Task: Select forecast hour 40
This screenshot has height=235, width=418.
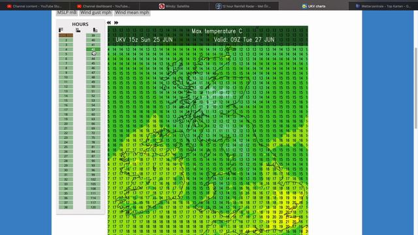Action: (x=93, y=40)
